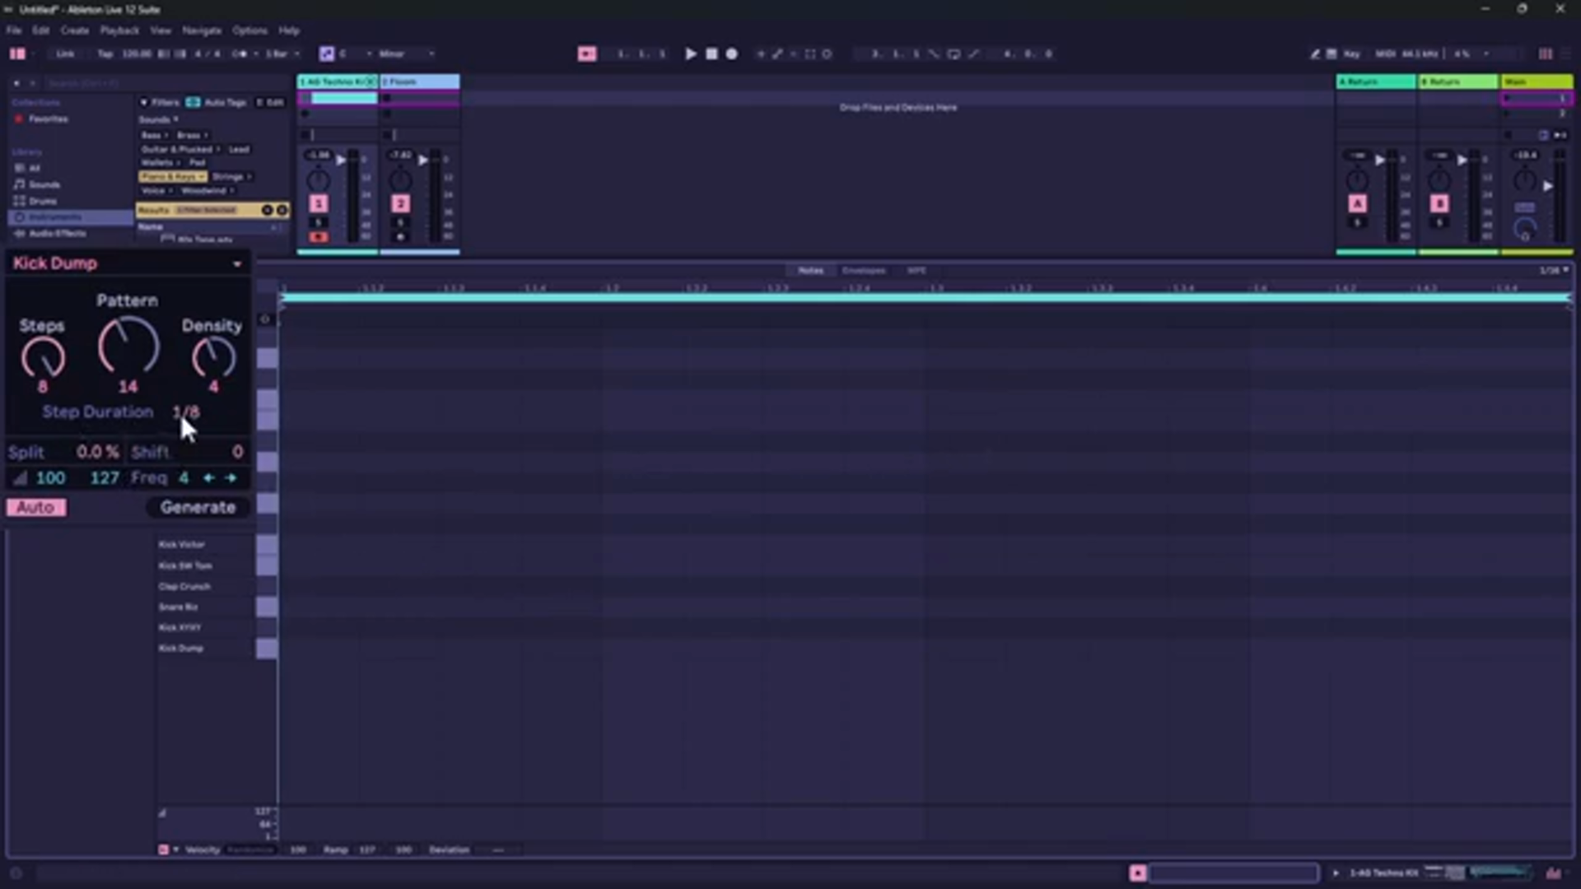Click the Main track play triangle
Viewport: 1581px width, 889px height.
point(1548,186)
